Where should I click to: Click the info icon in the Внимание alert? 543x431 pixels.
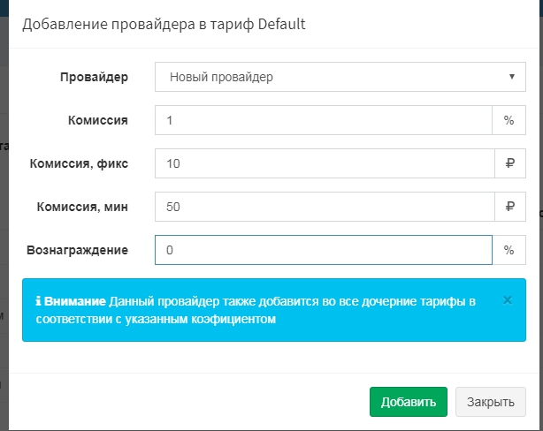[39, 302]
